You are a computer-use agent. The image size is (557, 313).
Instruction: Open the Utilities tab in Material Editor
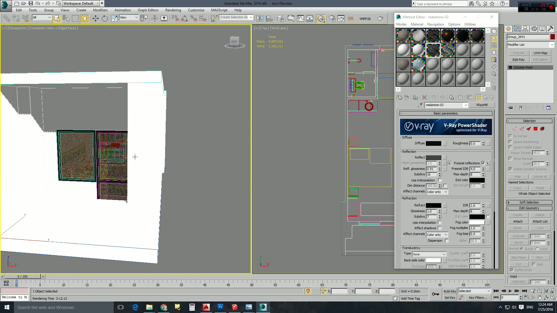click(x=470, y=24)
